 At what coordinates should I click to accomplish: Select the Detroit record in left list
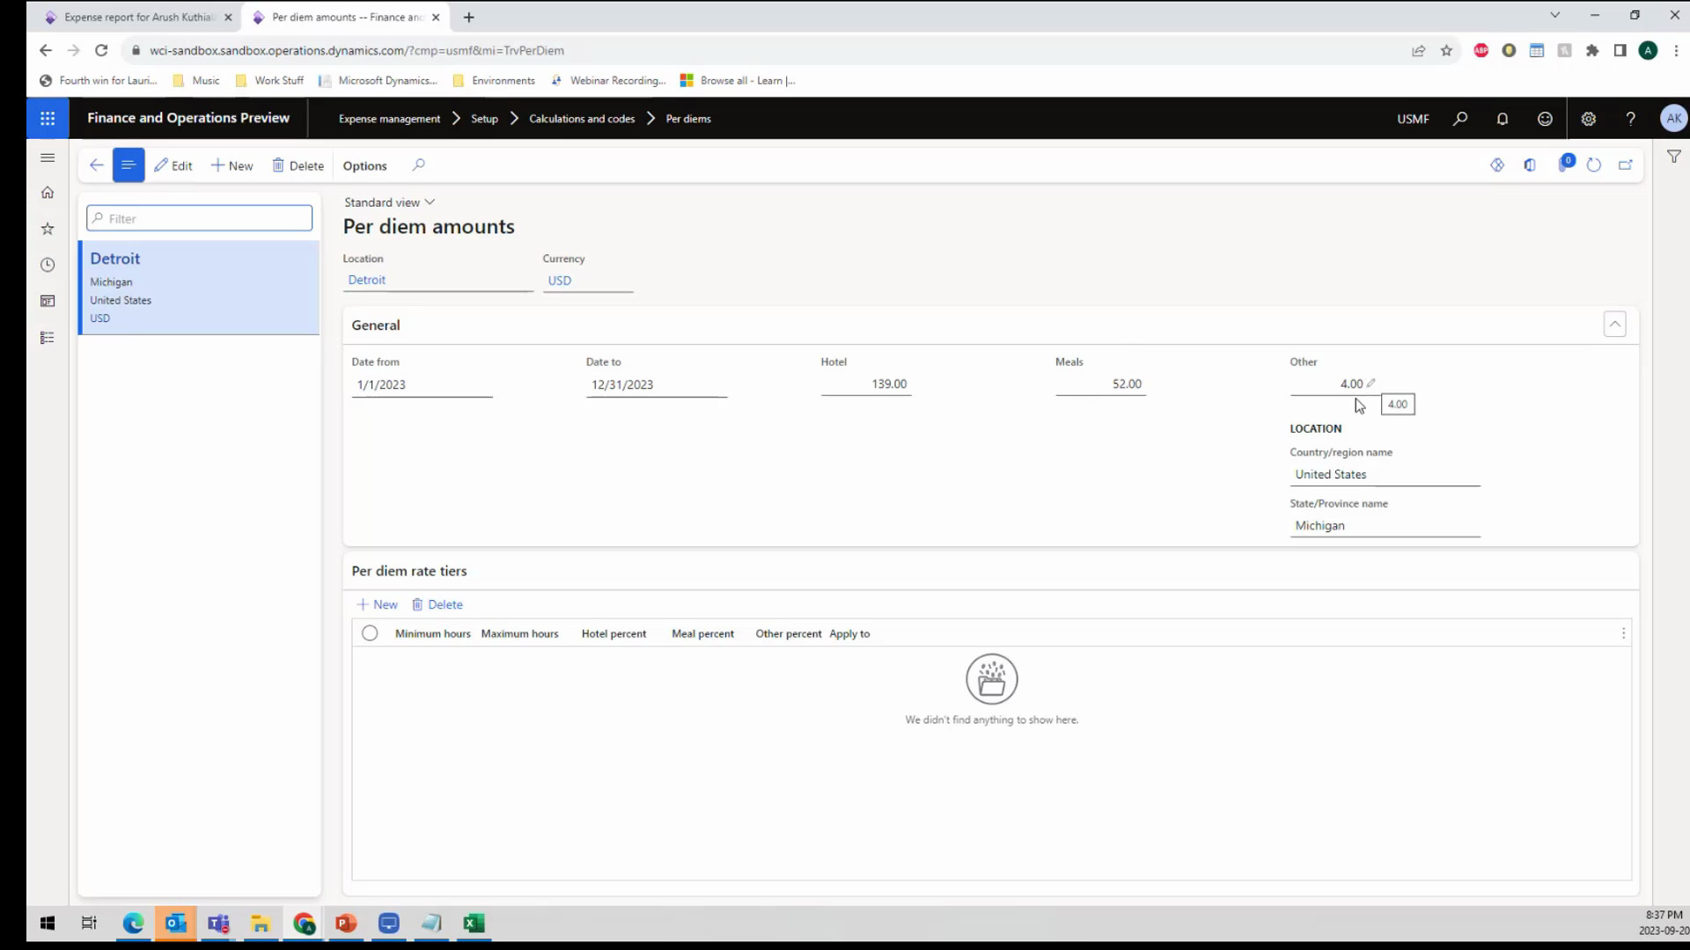click(199, 287)
